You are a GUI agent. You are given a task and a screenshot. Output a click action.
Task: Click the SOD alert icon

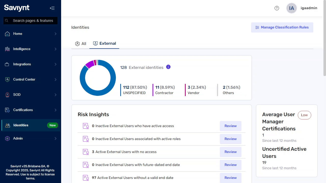pyautogui.click(x=7, y=95)
